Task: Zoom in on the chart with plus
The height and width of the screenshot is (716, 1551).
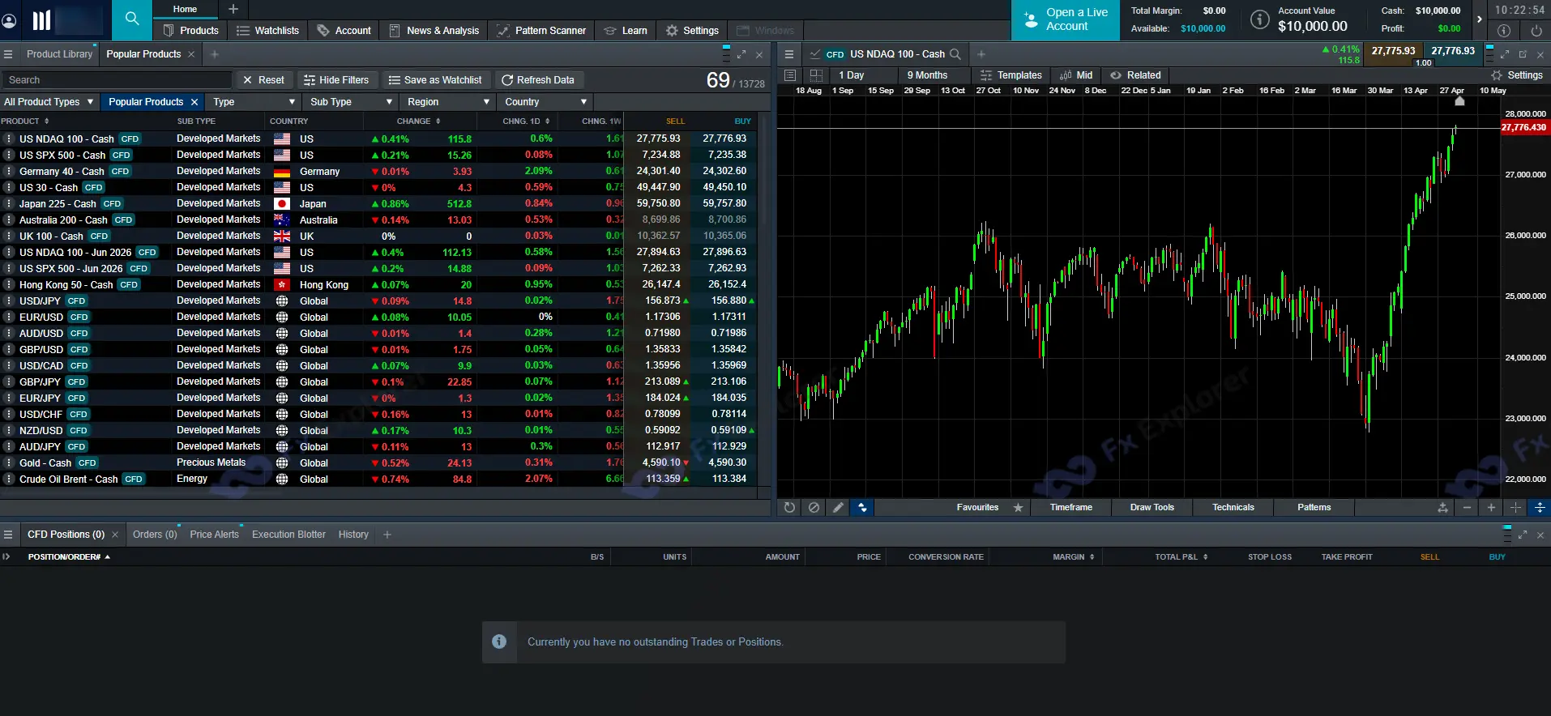Action: pyautogui.click(x=1491, y=508)
